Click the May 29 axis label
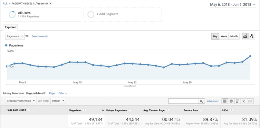The height and width of the screenshot is (128, 260). (x=188, y=82)
